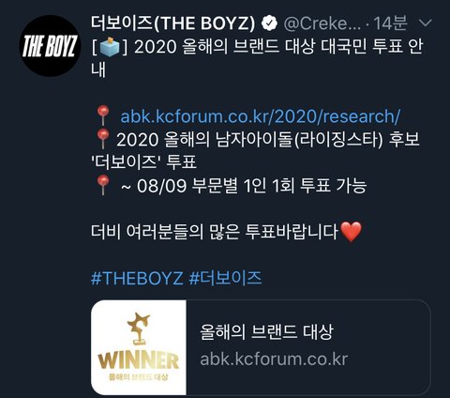Viewport: 450px width, 398px height.
Task: Click the tweet headline 2020 올해의 브랜드 대상
Action: coord(225,47)
